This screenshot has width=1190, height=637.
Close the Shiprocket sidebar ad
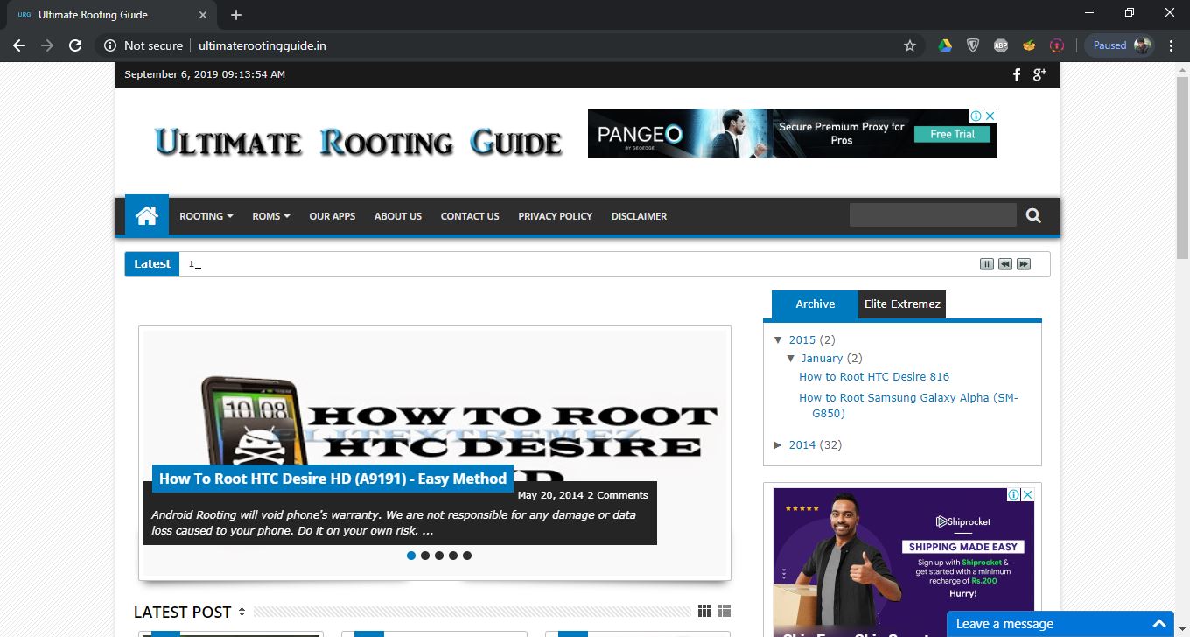click(x=1028, y=494)
